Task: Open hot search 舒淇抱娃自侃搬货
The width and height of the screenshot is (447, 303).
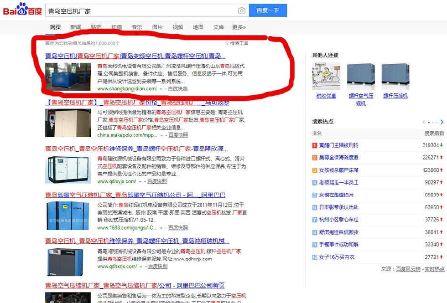Action: pyautogui.click(x=338, y=232)
